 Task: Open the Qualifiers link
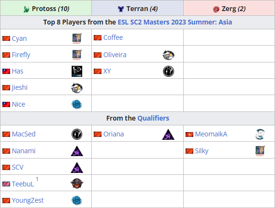(x=153, y=118)
